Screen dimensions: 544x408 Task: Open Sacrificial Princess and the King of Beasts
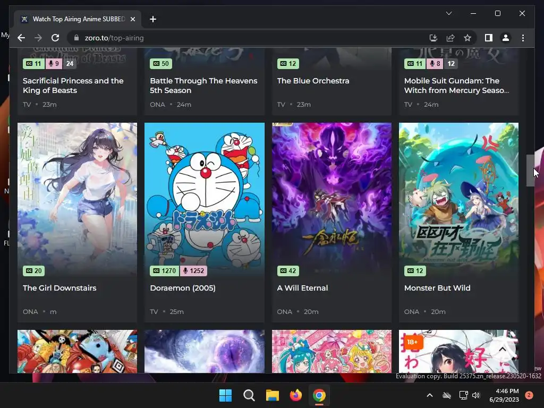coord(73,86)
